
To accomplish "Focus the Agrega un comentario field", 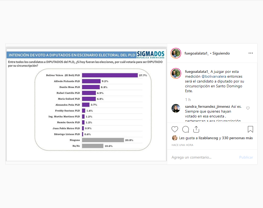I will [202, 157].
